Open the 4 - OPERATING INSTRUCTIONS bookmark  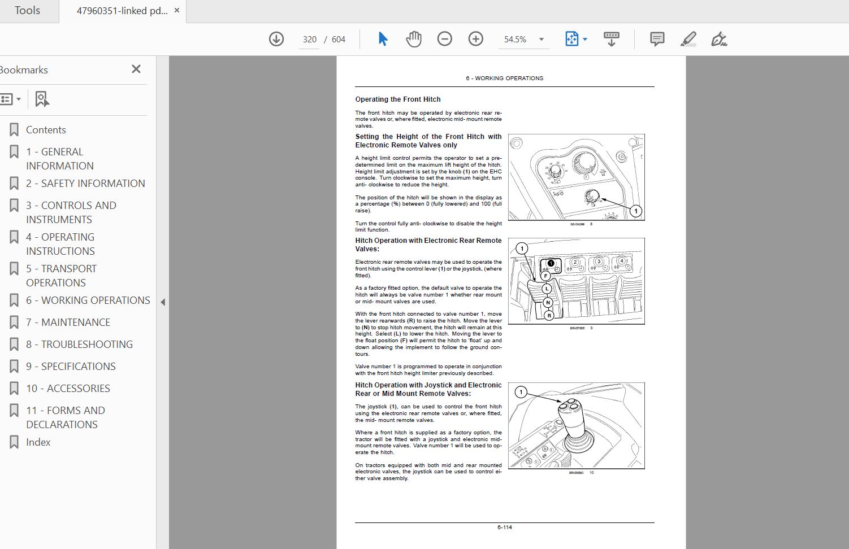(x=60, y=244)
